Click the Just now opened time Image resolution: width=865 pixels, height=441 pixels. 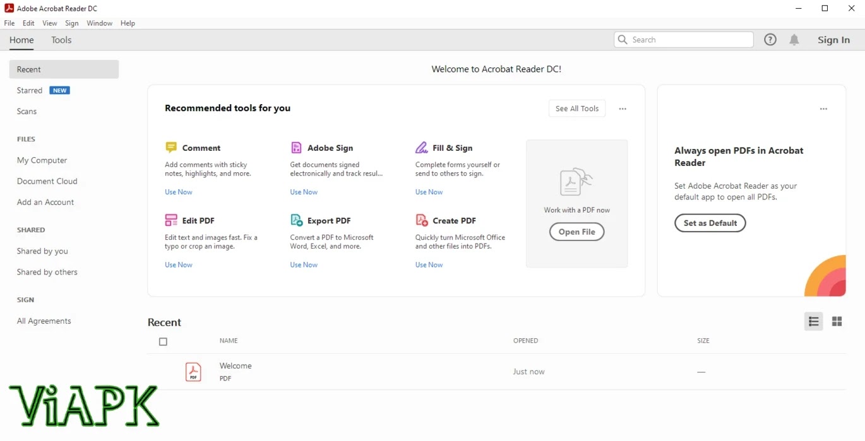click(528, 372)
